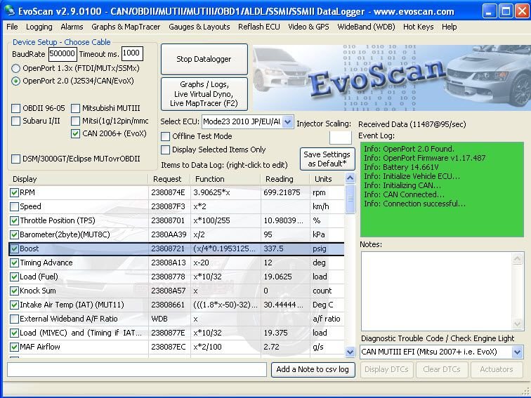Click the scroll-up arrow of data list

coord(350,179)
